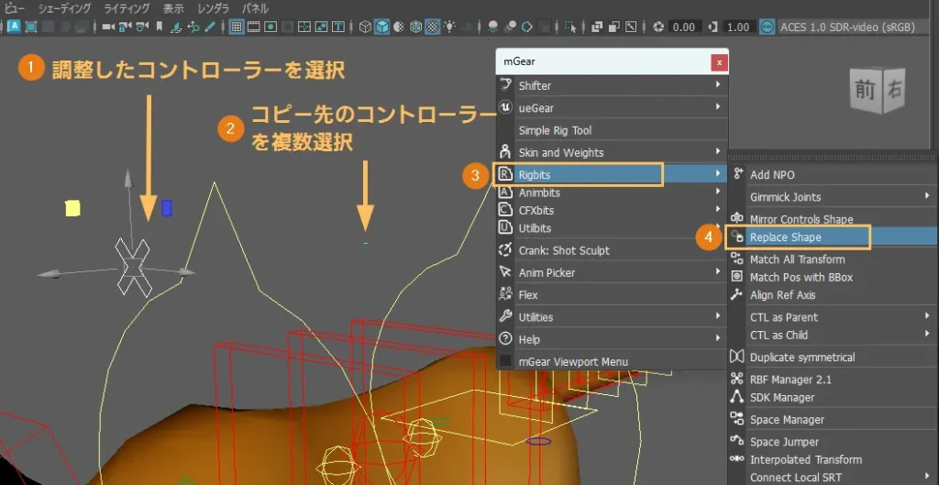Image resolution: width=939 pixels, height=485 pixels.
Task: Toggle smooth shaded display in viewport toolbar
Action: 382,27
